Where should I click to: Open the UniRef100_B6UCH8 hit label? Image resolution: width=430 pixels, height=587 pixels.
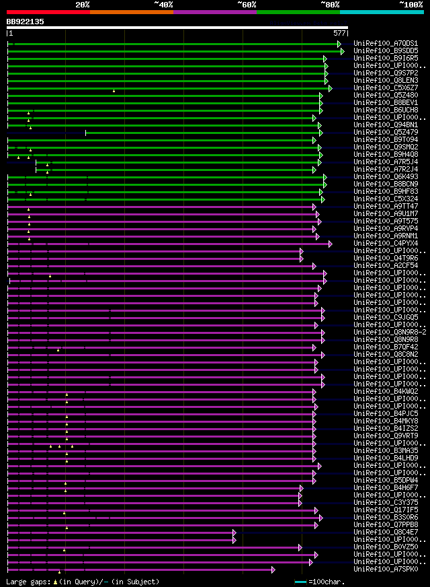pyautogui.click(x=386, y=110)
